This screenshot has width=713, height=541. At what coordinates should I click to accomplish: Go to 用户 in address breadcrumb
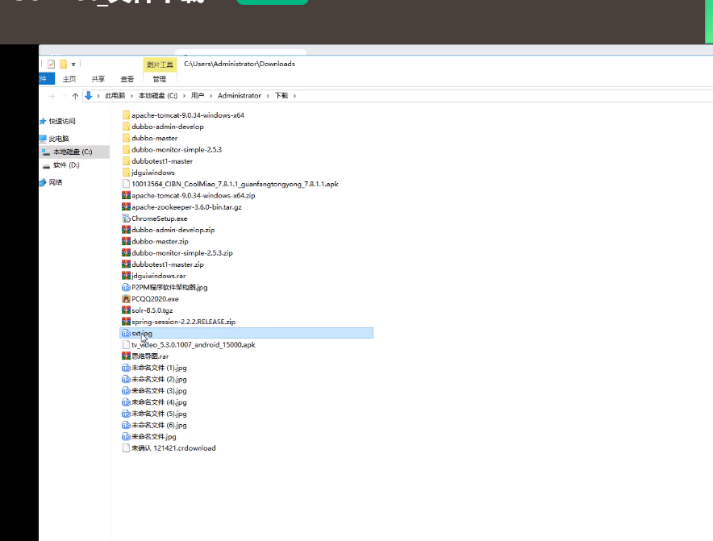[198, 95]
